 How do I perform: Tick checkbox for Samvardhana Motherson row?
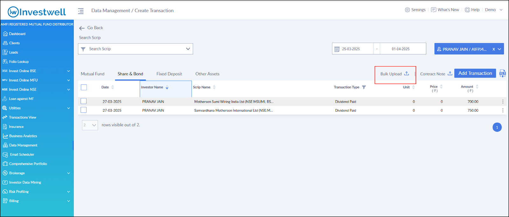(x=84, y=110)
